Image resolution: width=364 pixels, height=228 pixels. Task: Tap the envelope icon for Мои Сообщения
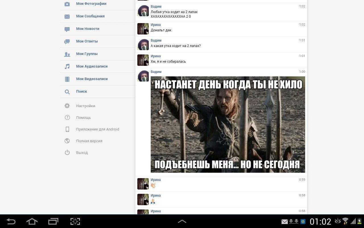coord(67,17)
